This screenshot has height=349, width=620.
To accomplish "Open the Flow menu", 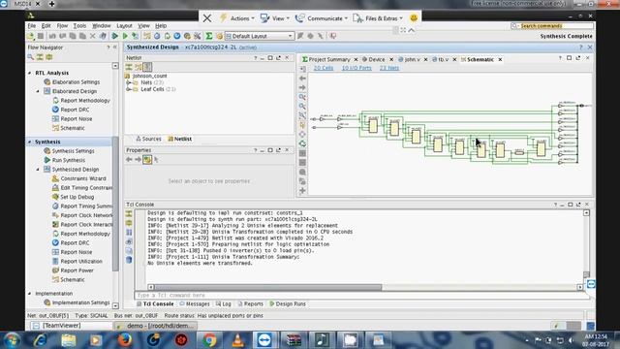I will coord(62,26).
